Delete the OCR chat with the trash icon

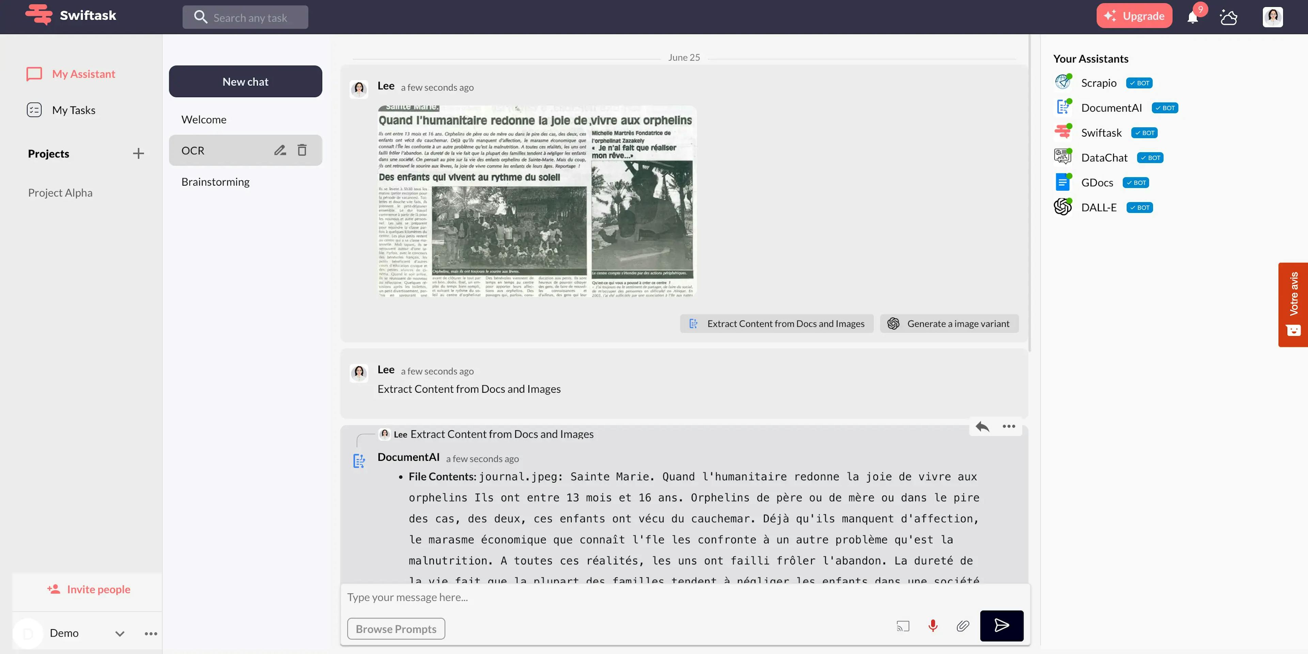[x=302, y=150]
